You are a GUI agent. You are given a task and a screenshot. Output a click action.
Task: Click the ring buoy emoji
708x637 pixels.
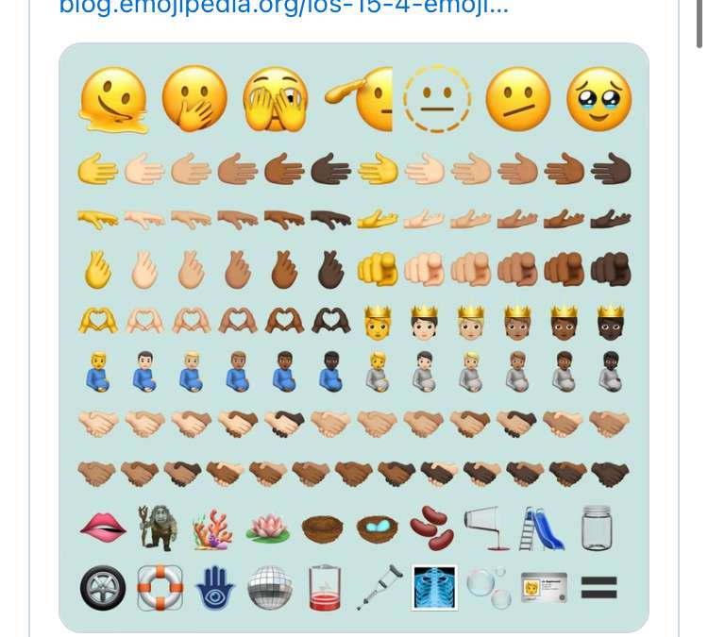coord(158,588)
